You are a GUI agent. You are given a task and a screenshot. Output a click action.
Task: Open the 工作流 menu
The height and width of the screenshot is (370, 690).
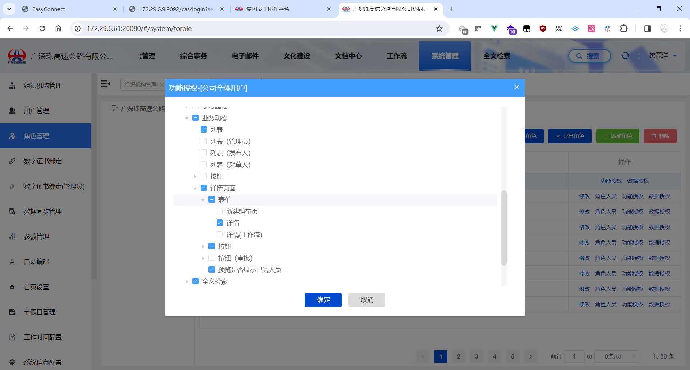[x=397, y=56]
